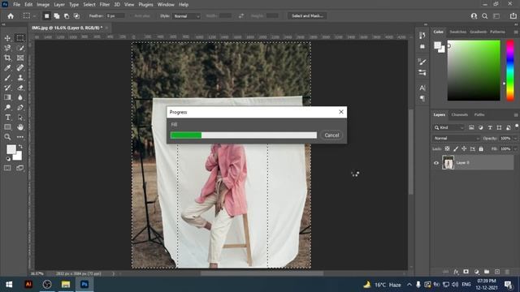
Task: Add a layer mask icon
Action: click(466, 272)
